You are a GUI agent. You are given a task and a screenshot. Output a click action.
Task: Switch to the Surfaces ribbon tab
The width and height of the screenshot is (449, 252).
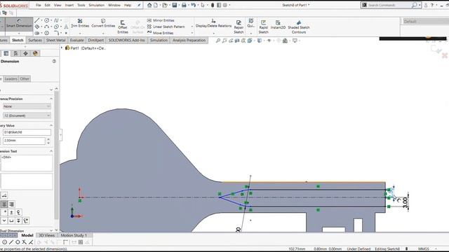click(35, 41)
